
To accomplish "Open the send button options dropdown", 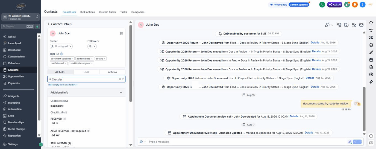I will (x=360, y=142).
